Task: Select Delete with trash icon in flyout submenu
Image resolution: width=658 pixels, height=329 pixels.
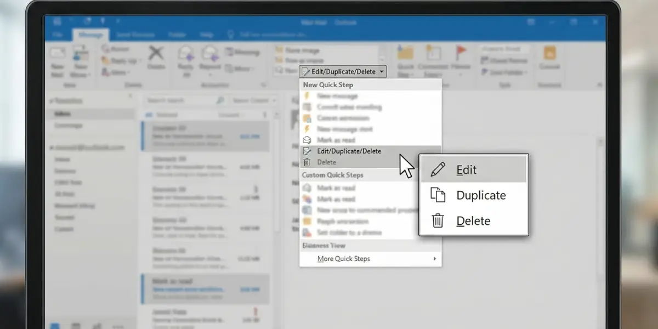Action: [x=474, y=221]
